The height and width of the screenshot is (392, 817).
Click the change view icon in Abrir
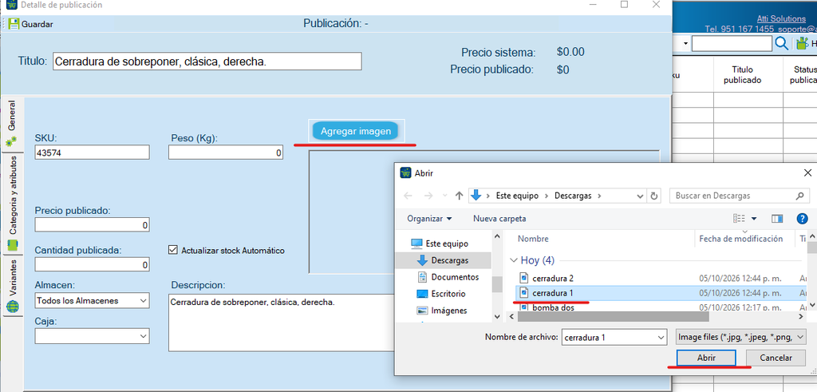click(739, 219)
